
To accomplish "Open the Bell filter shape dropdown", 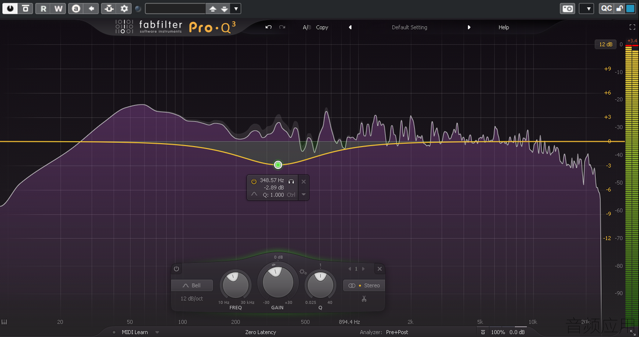I will pos(192,286).
